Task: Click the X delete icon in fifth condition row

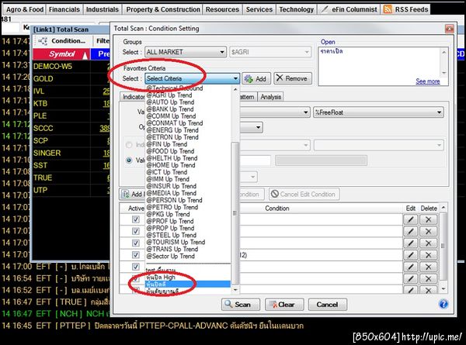Action: (x=428, y=267)
